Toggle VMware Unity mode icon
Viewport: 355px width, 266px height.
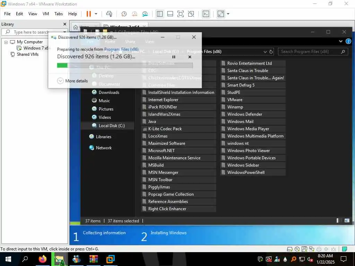191,14
